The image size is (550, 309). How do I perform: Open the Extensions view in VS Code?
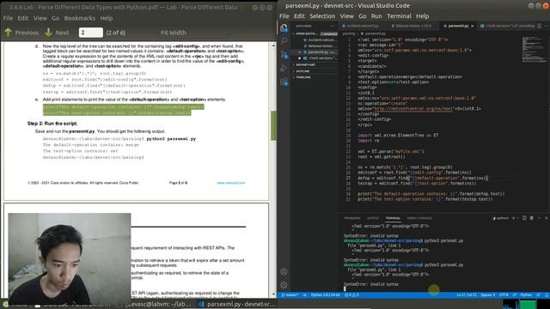(x=284, y=82)
